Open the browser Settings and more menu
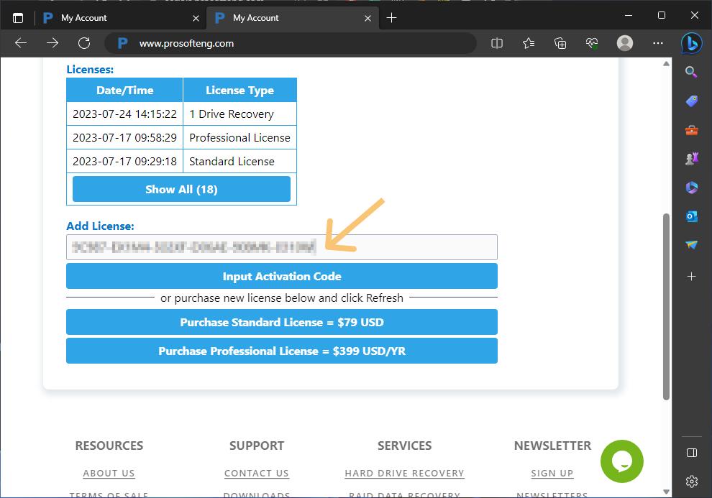 pyautogui.click(x=657, y=43)
